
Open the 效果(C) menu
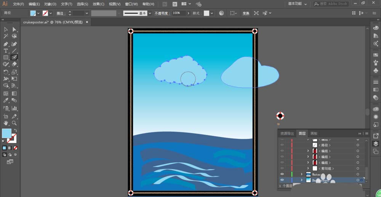coord(98,4)
